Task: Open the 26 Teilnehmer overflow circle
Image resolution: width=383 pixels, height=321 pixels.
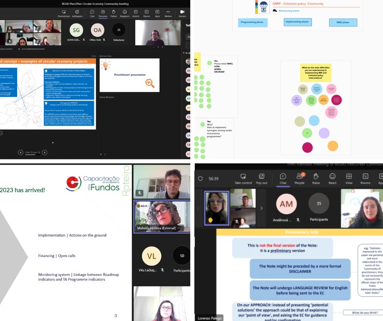Action: point(119,30)
